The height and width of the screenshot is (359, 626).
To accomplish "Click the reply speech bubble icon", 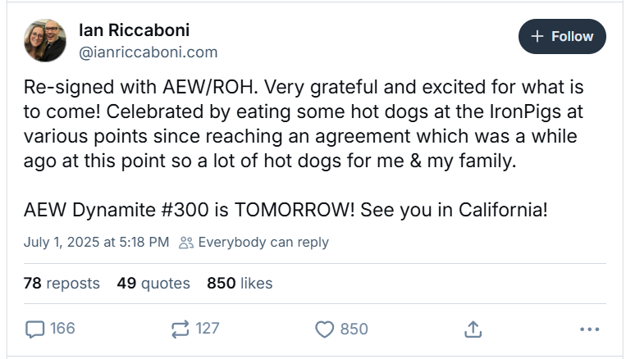I will point(34,329).
